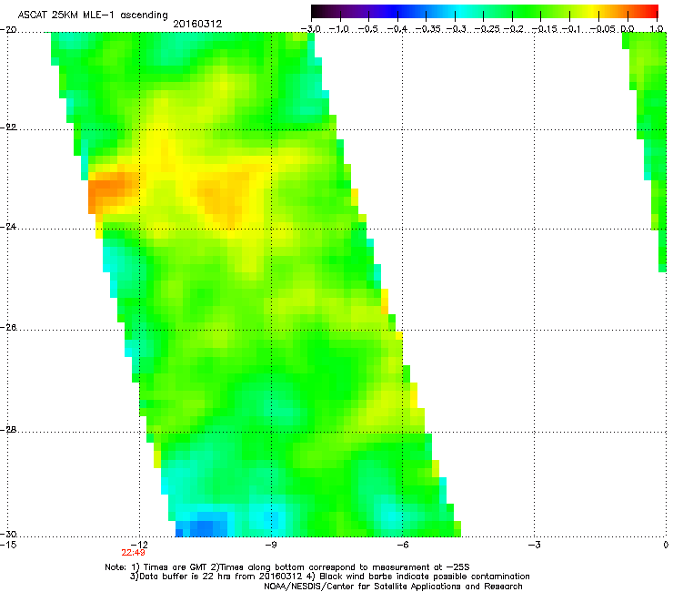This screenshot has width=673, height=592.
Task: Click the color scale label "-0.05"
Action: (602, 29)
